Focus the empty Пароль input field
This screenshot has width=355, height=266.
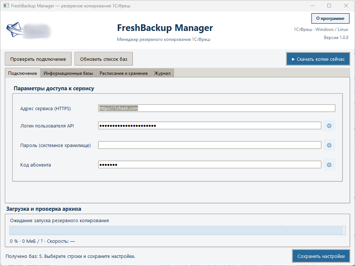click(x=210, y=145)
